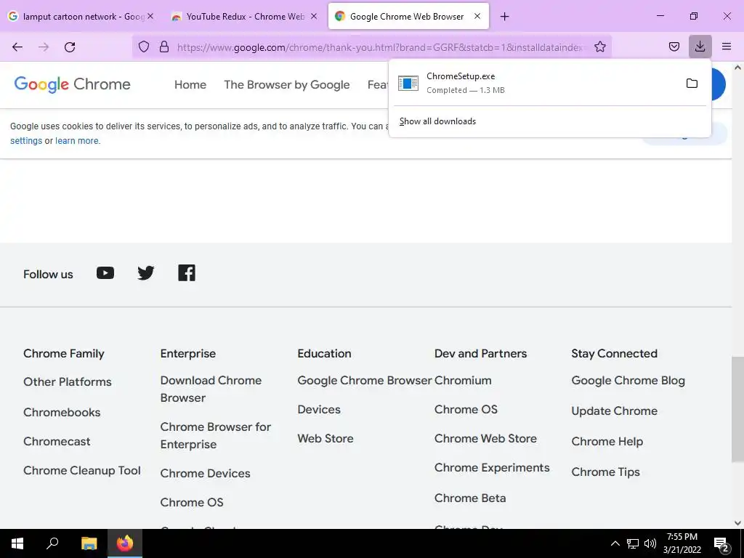Open the Update Chrome link
The width and height of the screenshot is (744, 558).
pos(614,411)
